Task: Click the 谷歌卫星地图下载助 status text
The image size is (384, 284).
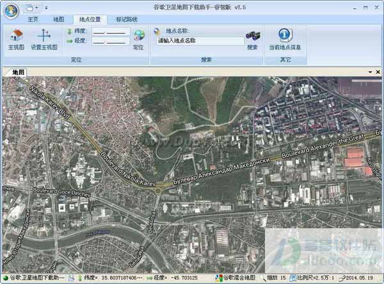Action: click(x=37, y=278)
